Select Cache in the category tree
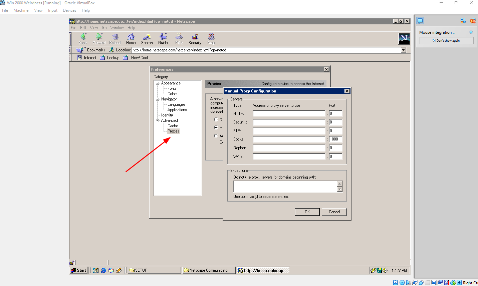478x286 pixels. coord(173,126)
